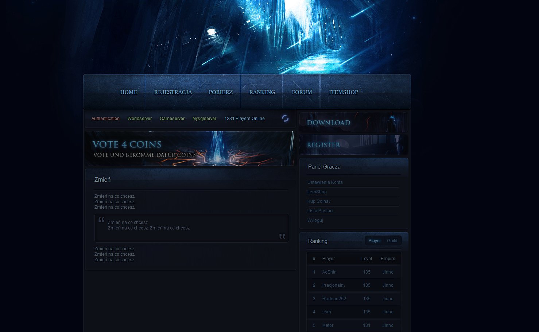Select player Irracjonalny in ranking

click(334, 285)
